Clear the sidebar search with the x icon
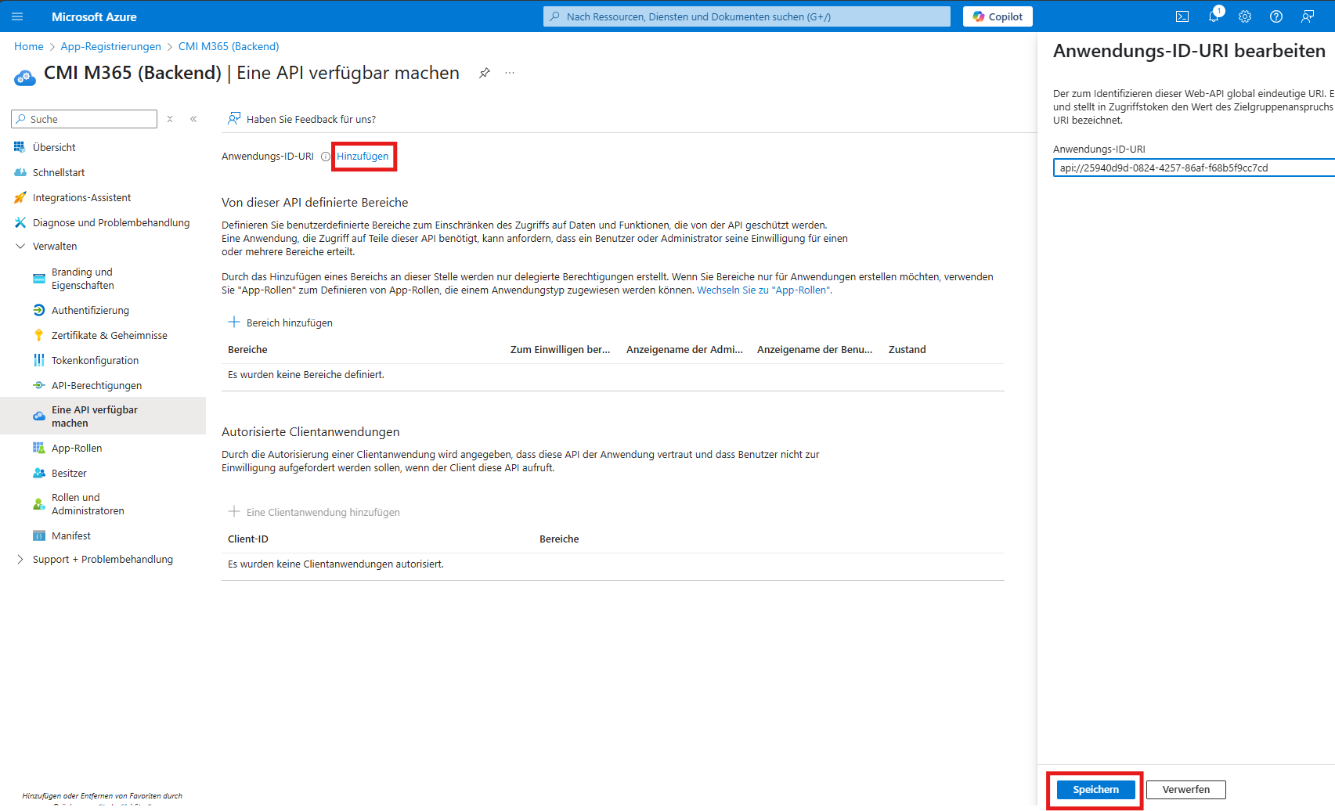Viewport: 1335px width, 811px height. click(170, 119)
